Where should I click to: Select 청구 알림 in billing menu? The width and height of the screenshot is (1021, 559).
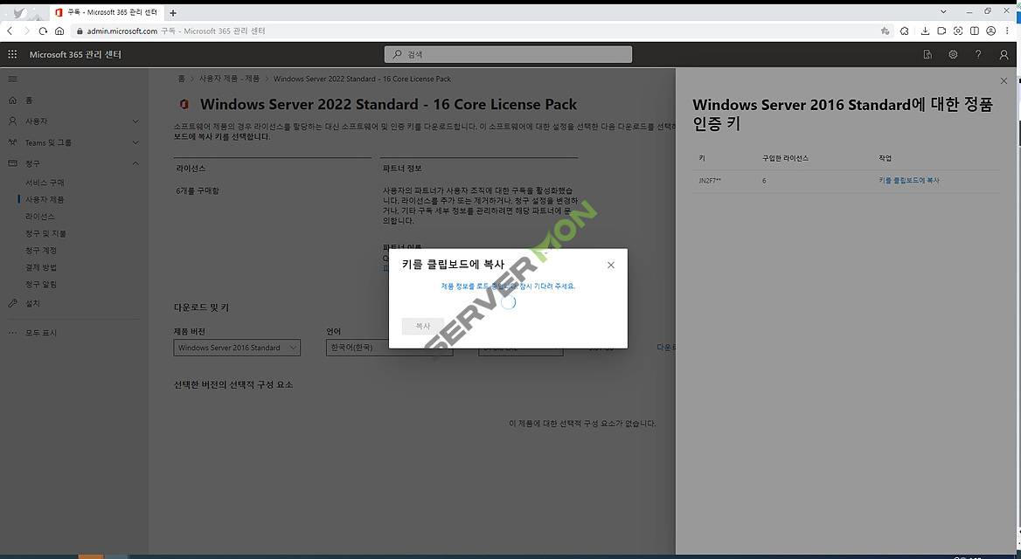pyautogui.click(x=41, y=285)
